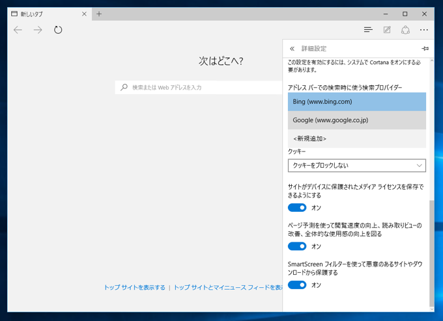443x321 pixels.
Task: Select <新規追加> provider option
Action: [357, 138]
